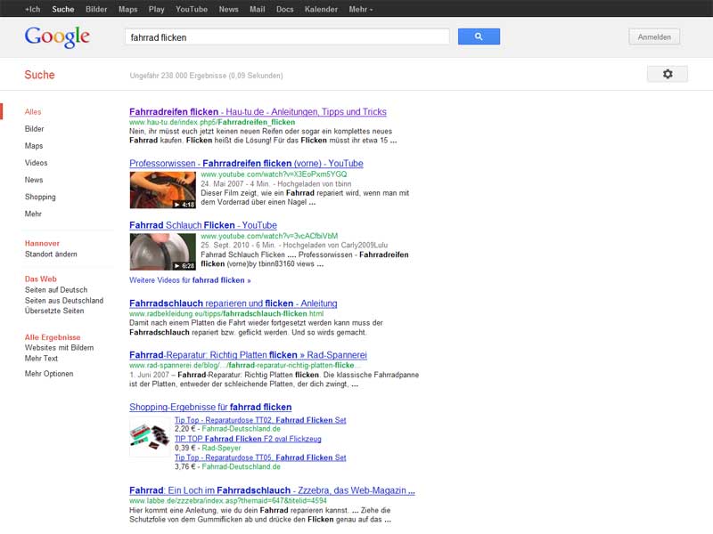Click the blue magnifier search button
Screen dimensions: 713x534
click(479, 36)
